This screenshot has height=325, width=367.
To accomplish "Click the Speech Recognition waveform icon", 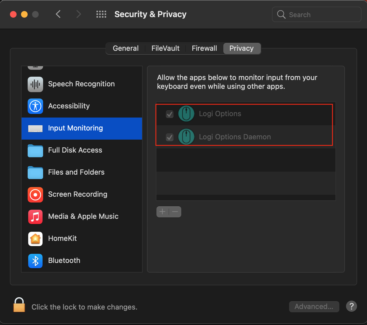I will pos(35,84).
